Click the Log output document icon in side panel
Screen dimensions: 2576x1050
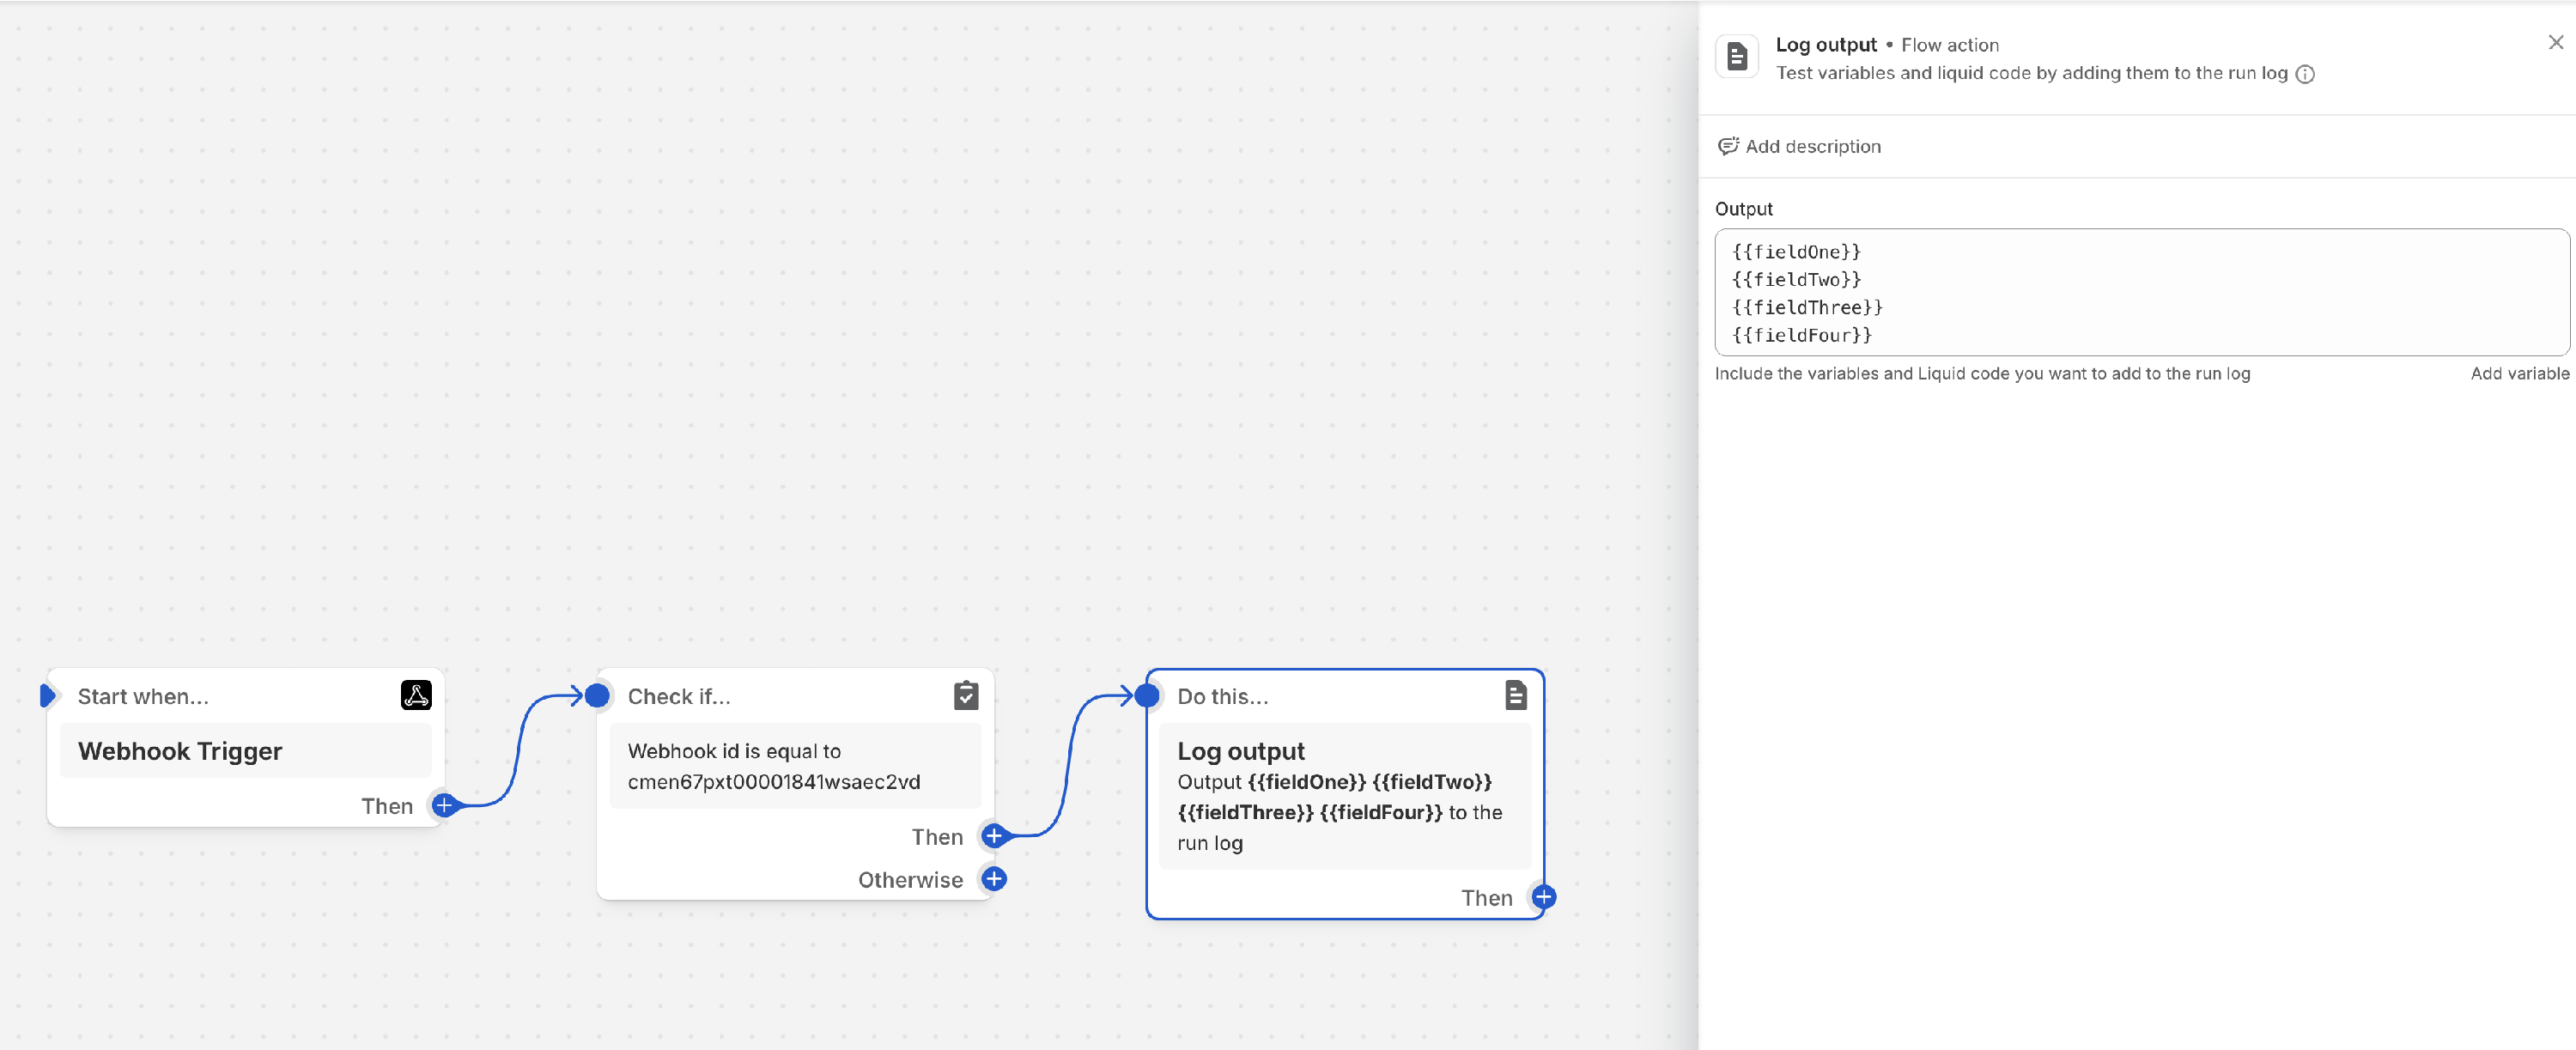1737,57
